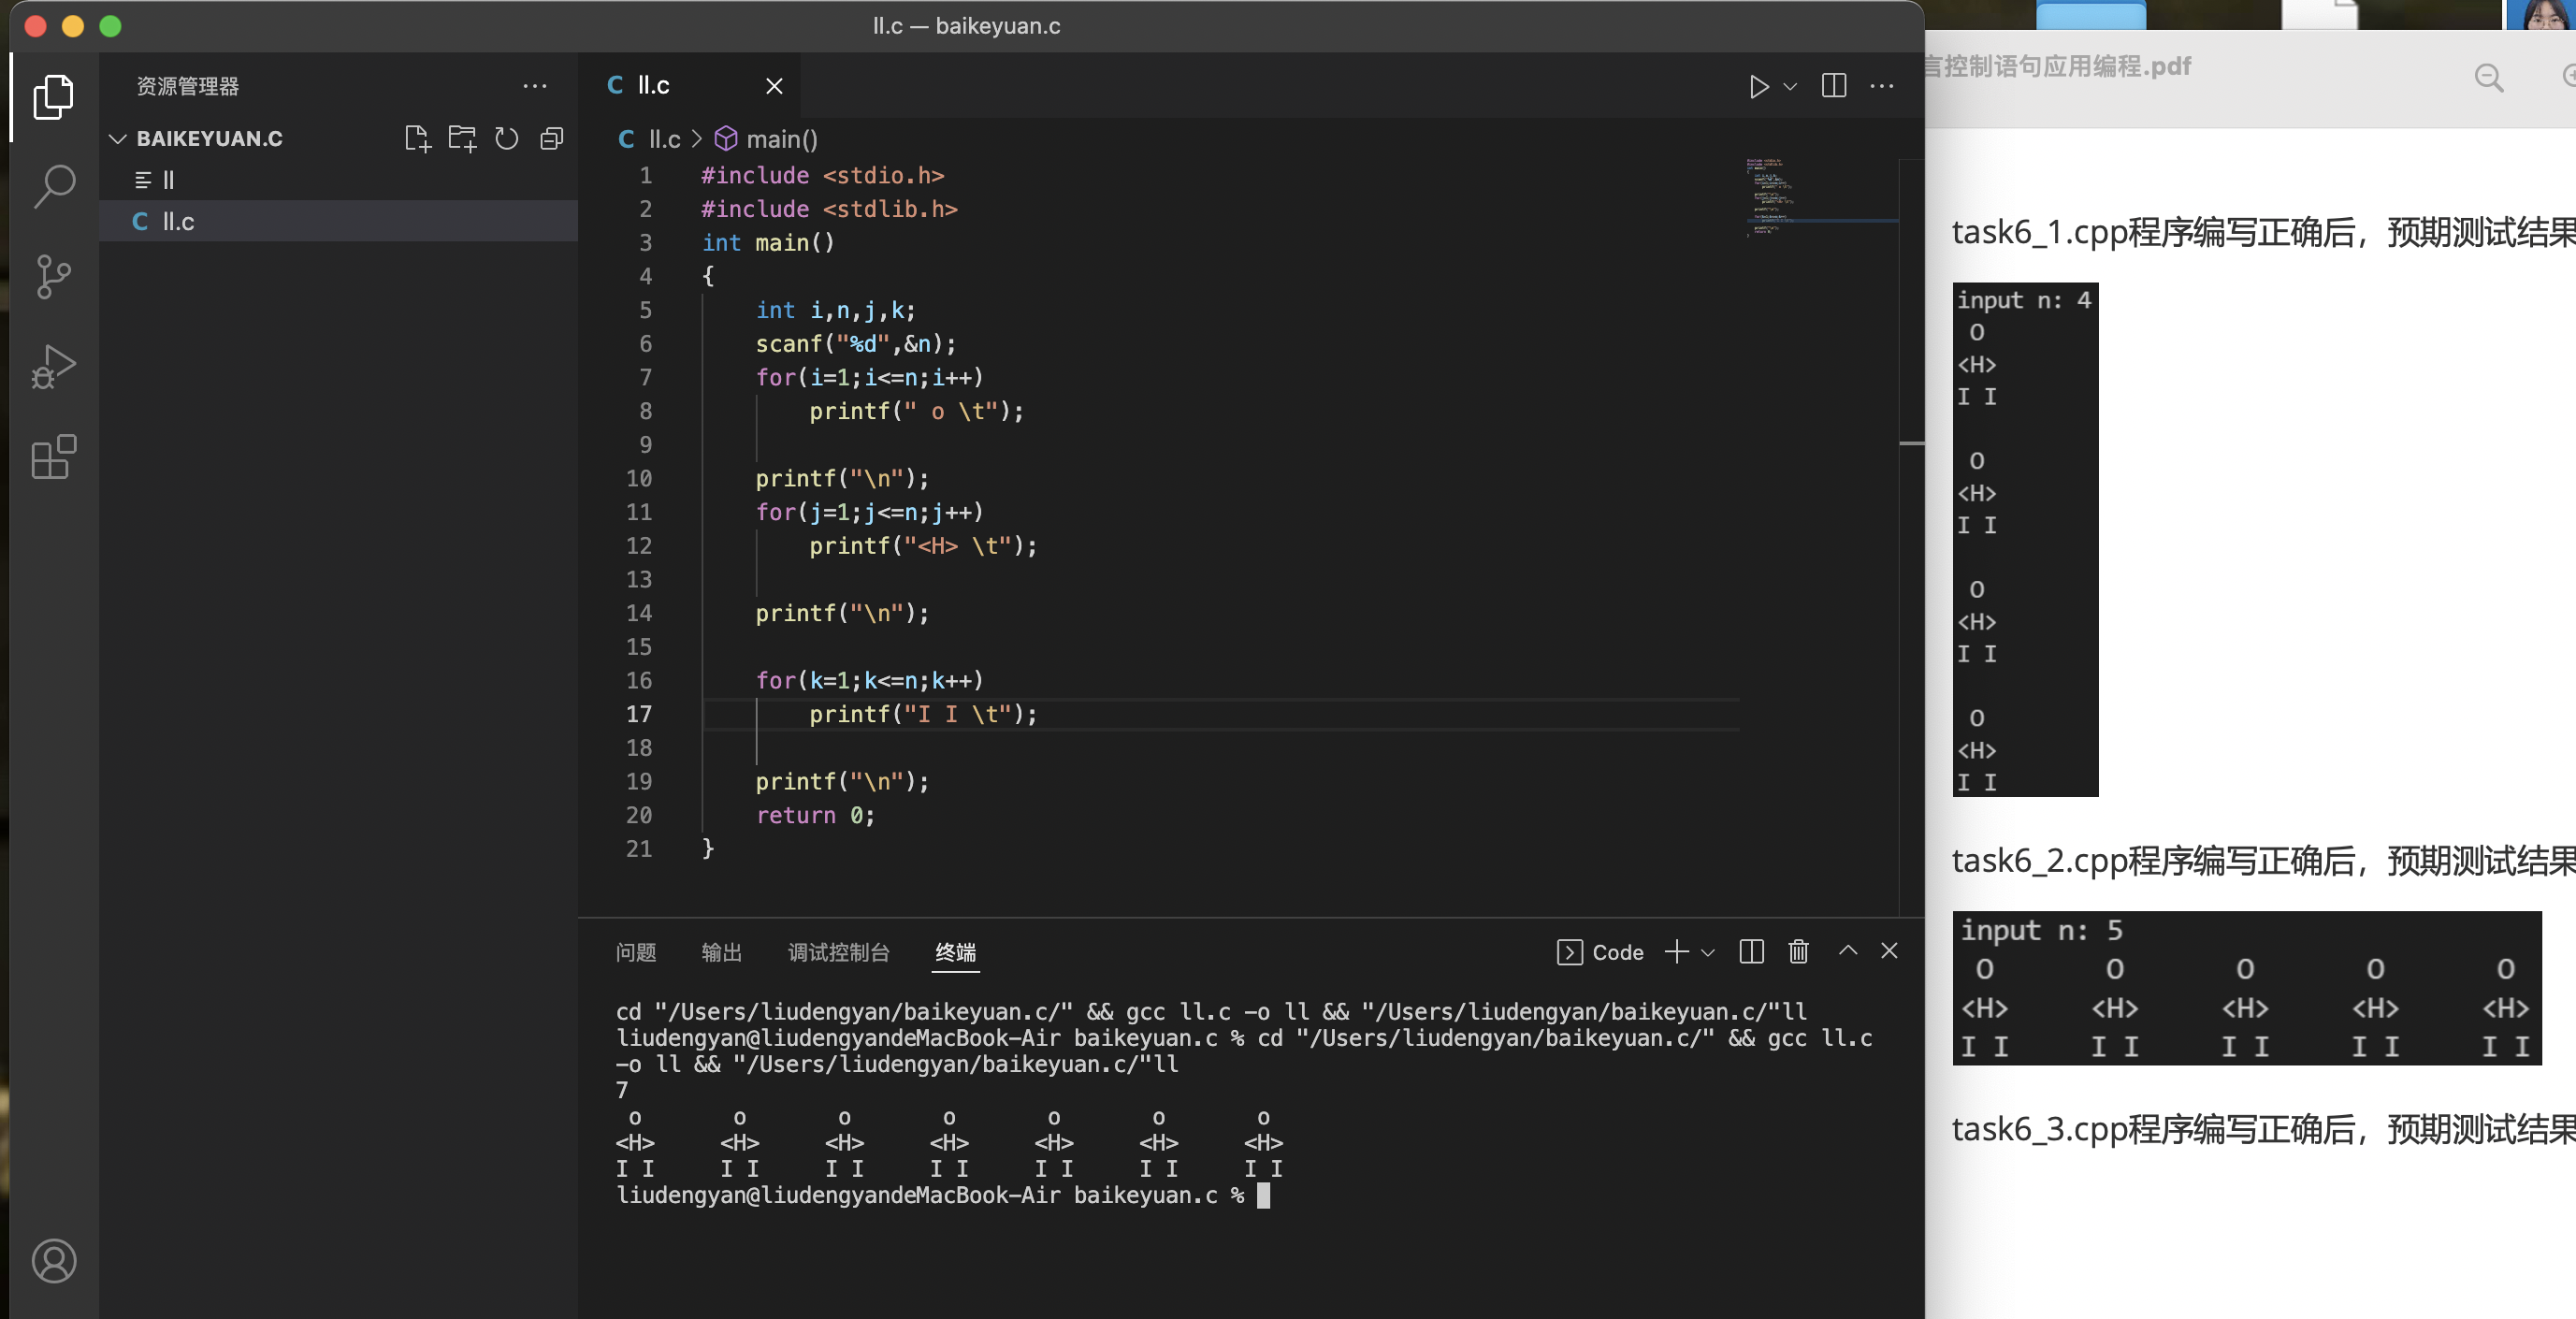Switch to the 调试控制台 tab
Viewport: 2576px width, 1319px height.
pyautogui.click(x=838, y=952)
